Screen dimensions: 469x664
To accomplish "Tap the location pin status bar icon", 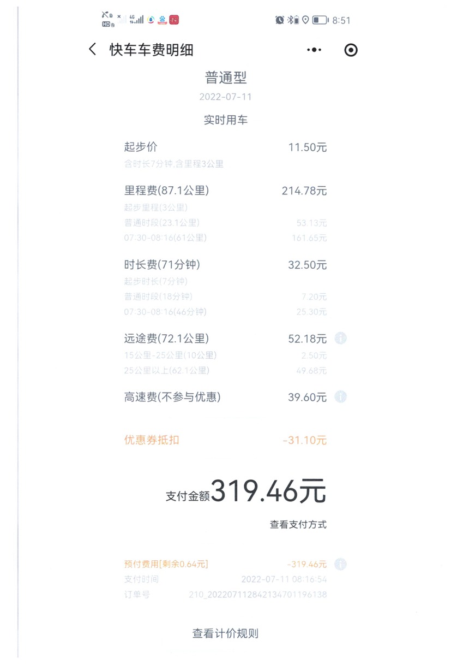I will coord(305,20).
